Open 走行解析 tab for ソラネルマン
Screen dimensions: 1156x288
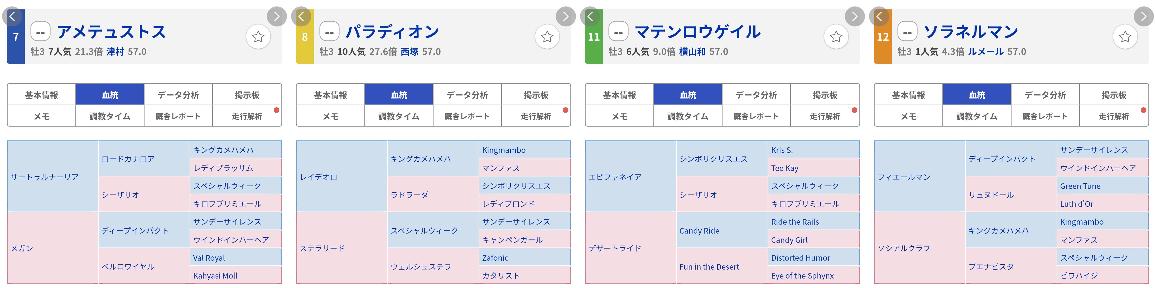(1113, 117)
